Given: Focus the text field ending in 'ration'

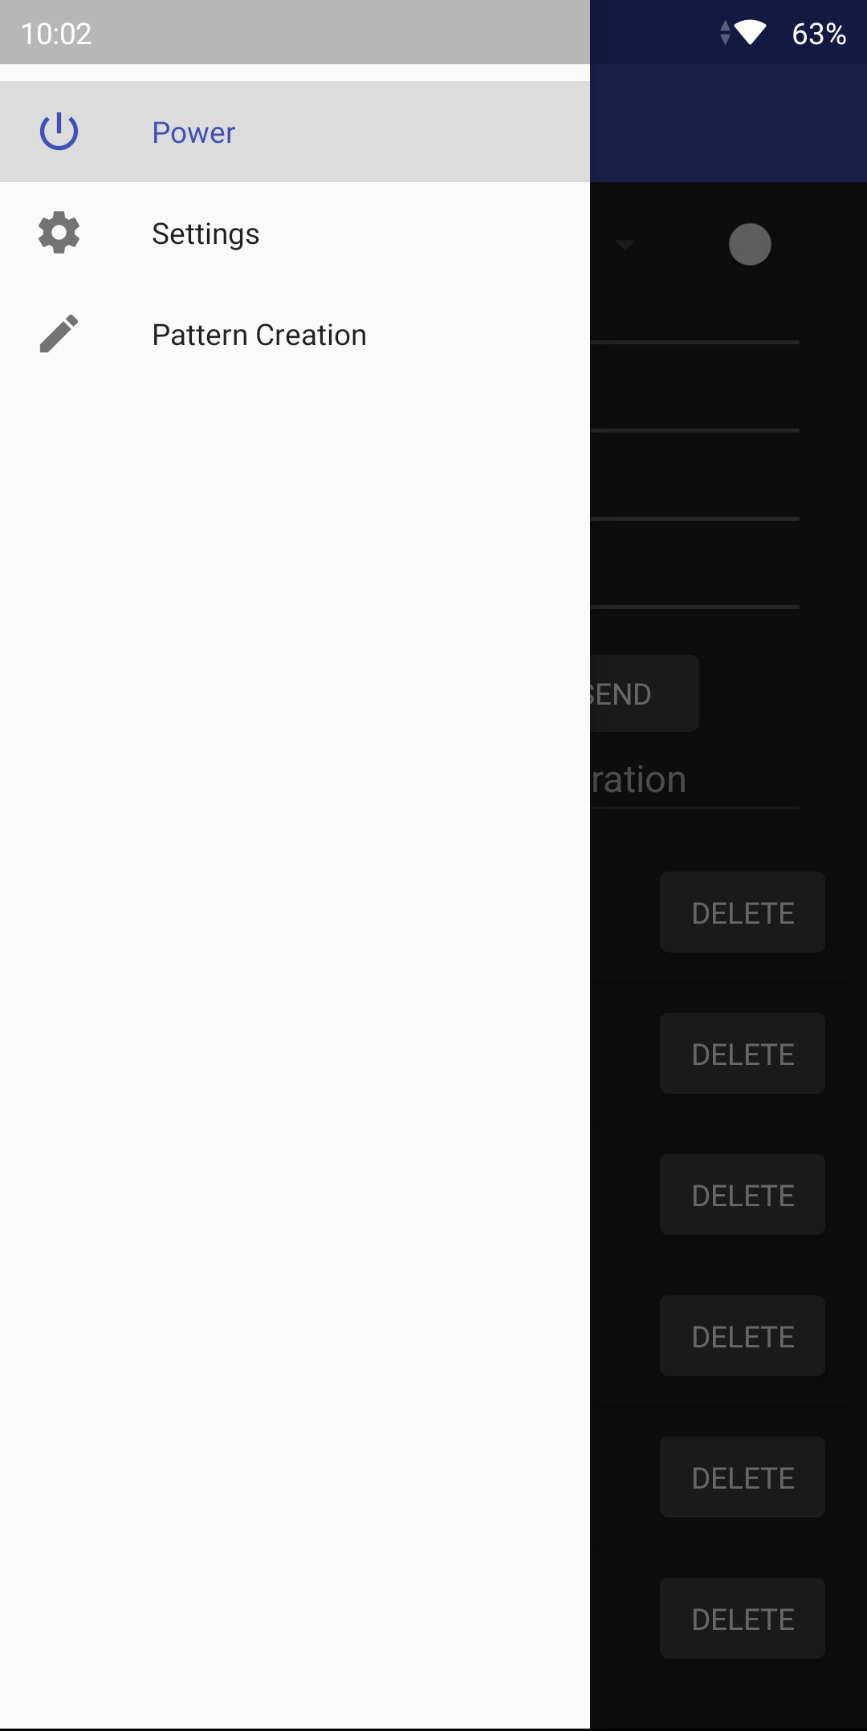Looking at the screenshot, I should pyautogui.click(x=694, y=780).
